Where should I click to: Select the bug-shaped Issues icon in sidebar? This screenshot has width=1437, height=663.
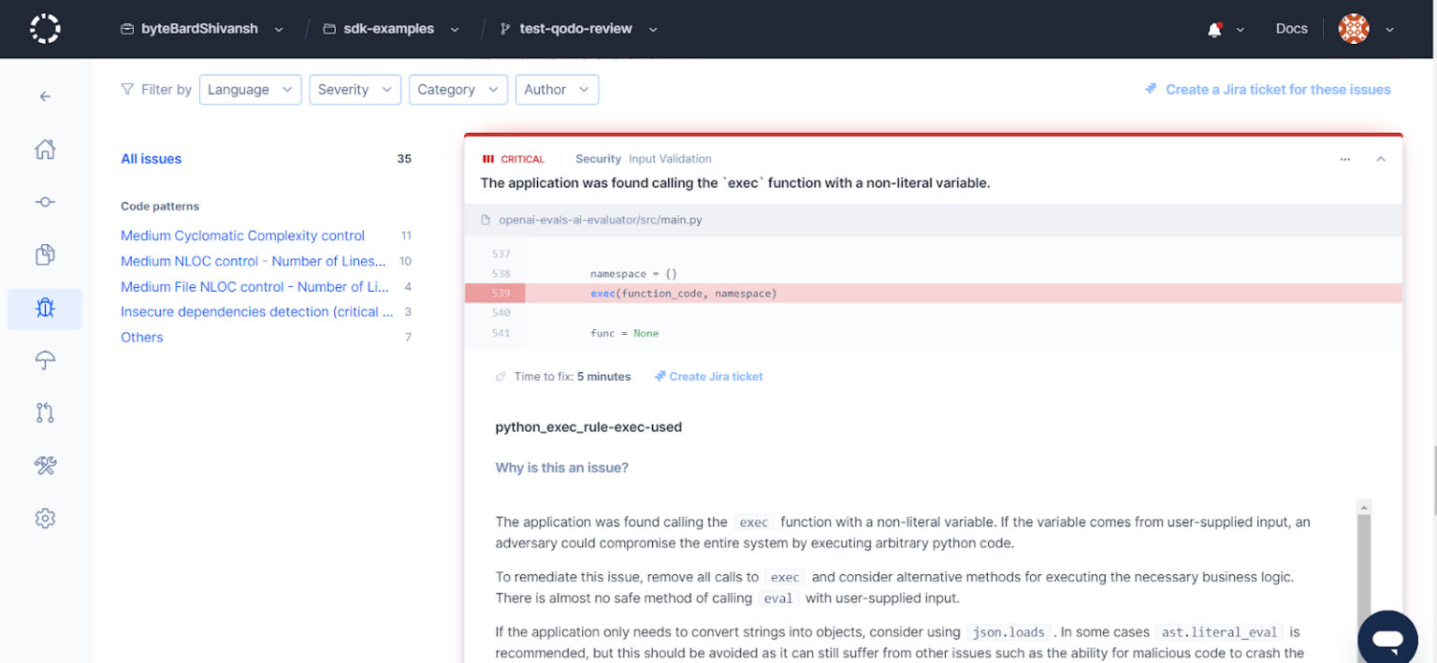44,309
